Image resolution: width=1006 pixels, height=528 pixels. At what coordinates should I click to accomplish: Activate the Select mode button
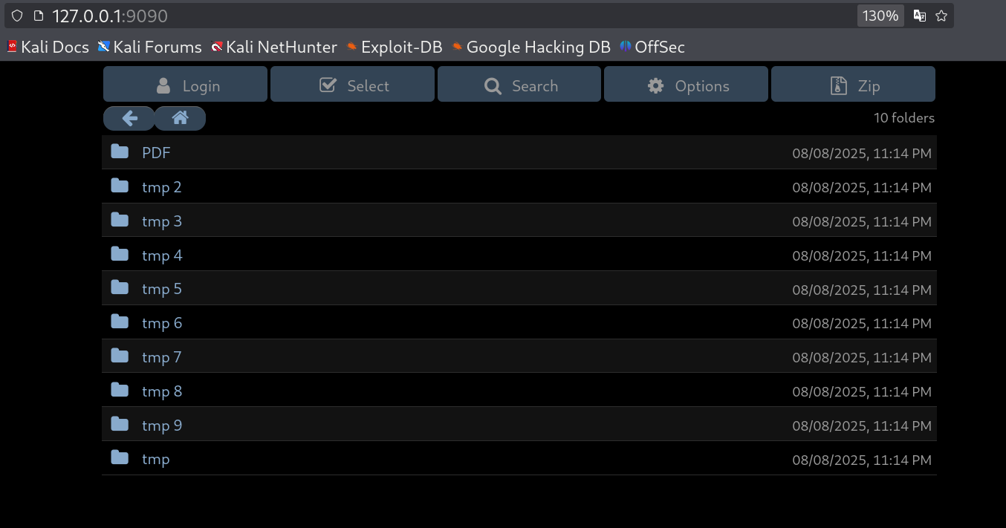tap(352, 84)
